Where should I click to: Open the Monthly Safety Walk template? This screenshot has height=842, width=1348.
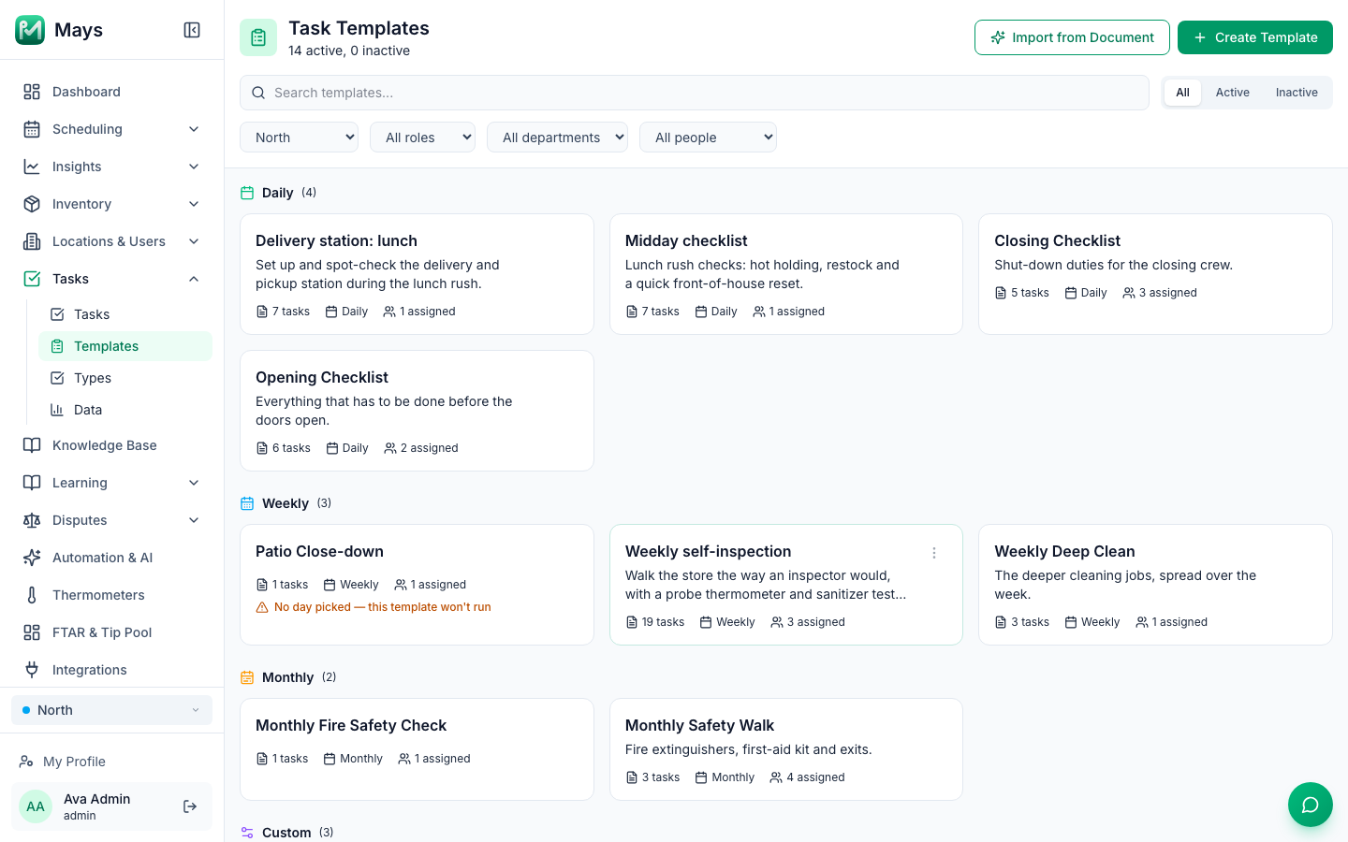pyautogui.click(x=786, y=749)
